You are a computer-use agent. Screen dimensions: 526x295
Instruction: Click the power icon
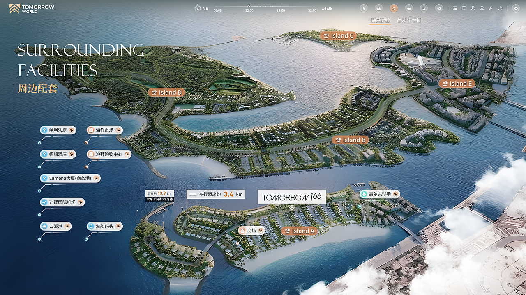[x=500, y=8]
